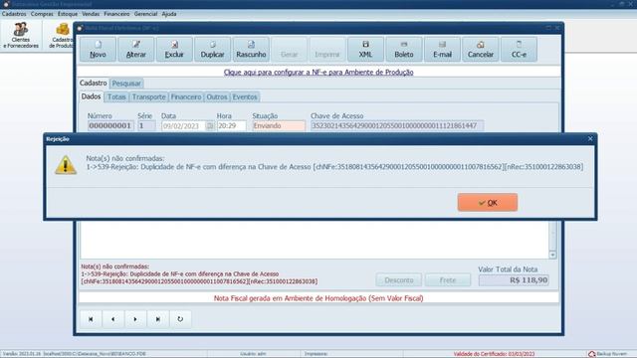637x358 pixels.
Task: Confirm the rejection message with OK
Action: click(x=488, y=202)
